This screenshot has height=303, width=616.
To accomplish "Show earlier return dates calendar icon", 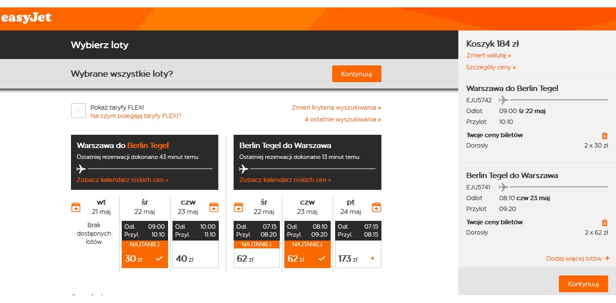I will [239, 207].
